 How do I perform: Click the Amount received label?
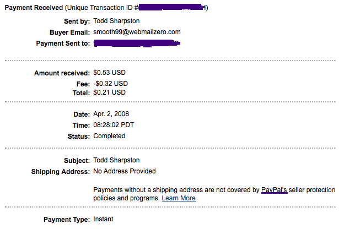[62, 73]
